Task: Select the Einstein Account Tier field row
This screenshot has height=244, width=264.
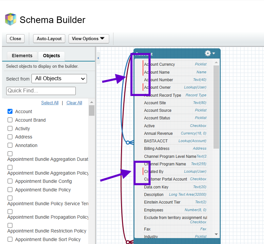Action: pos(175,202)
